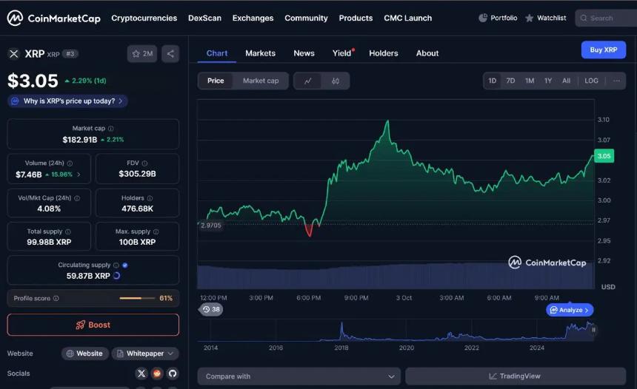Viewport: 637px width, 389px height.
Task: Open the GitHub social link
Action: tap(173, 373)
